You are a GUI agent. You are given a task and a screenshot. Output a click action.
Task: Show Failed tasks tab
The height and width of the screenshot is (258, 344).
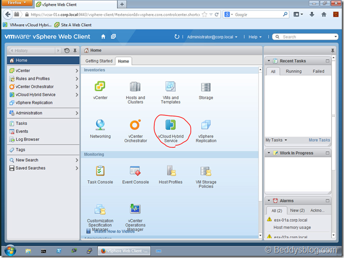pyautogui.click(x=318, y=71)
